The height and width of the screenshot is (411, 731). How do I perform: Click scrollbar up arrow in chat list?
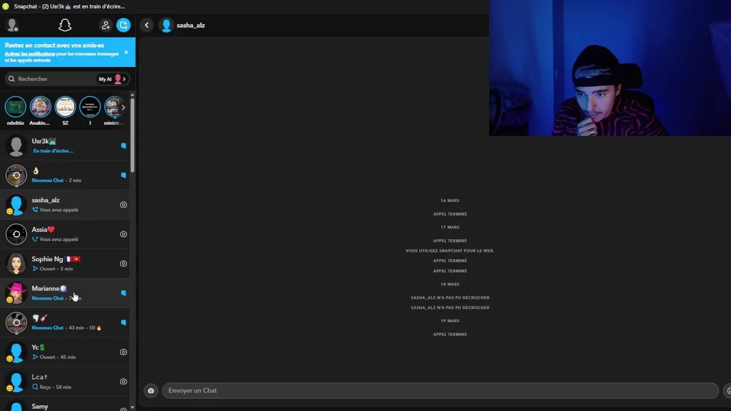132,95
